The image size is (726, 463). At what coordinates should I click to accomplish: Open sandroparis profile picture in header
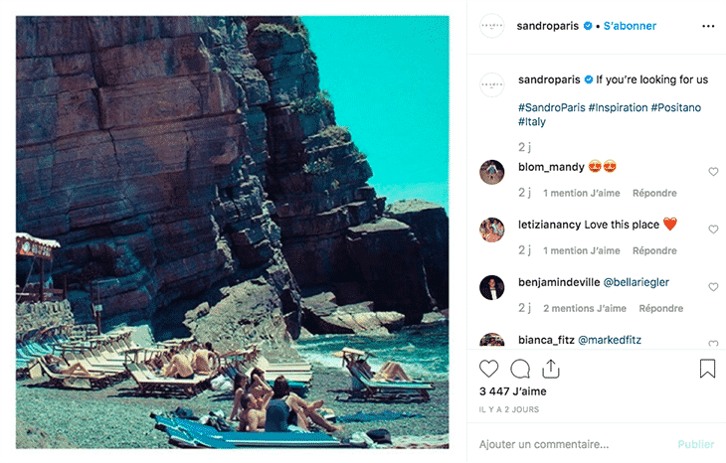click(492, 26)
